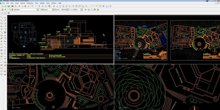The width and height of the screenshot is (220, 110).
Task: Open the Layers Manager icon beside layer dropdown
Action: click(x=2, y=10)
